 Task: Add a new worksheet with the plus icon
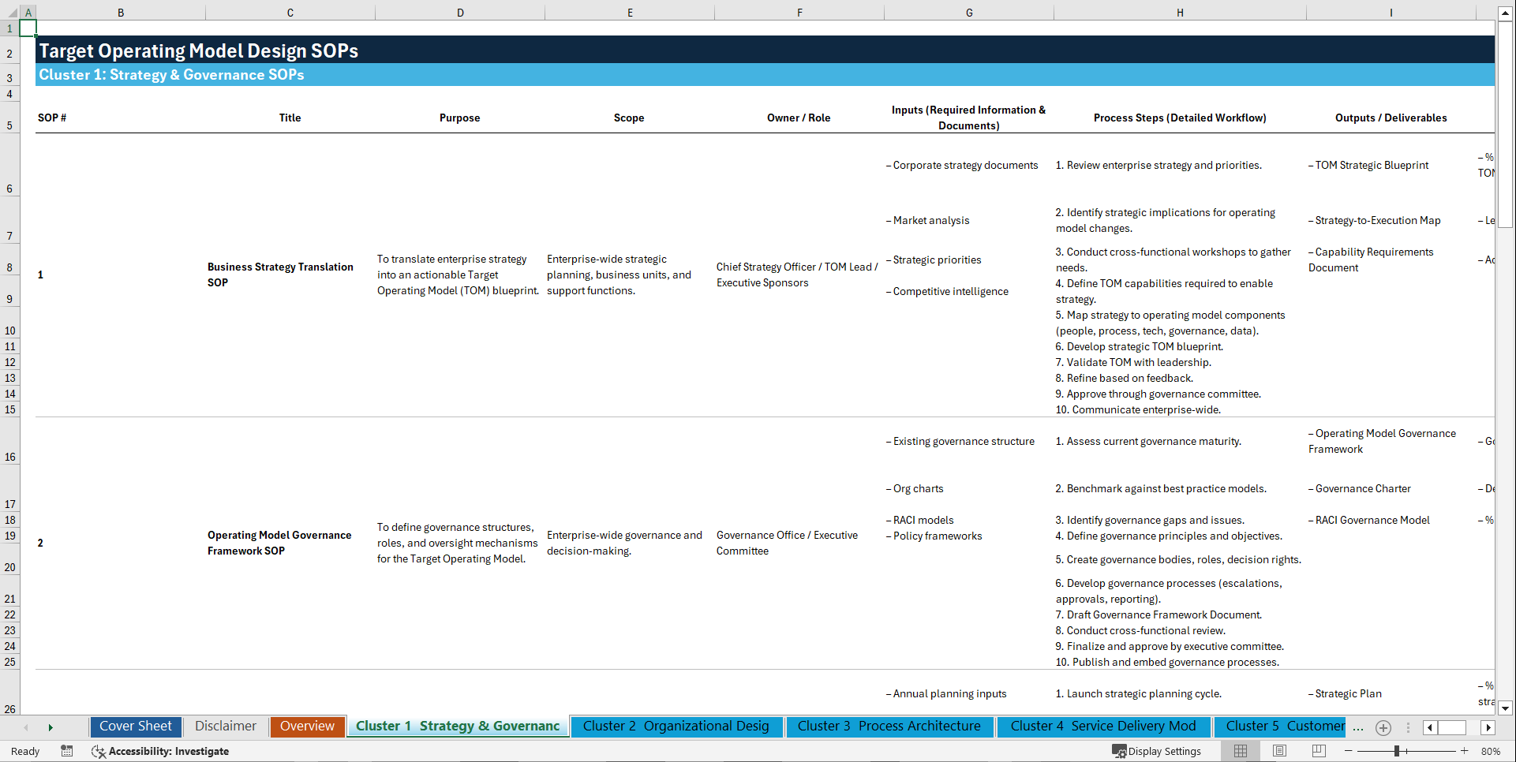point(1383,727)
